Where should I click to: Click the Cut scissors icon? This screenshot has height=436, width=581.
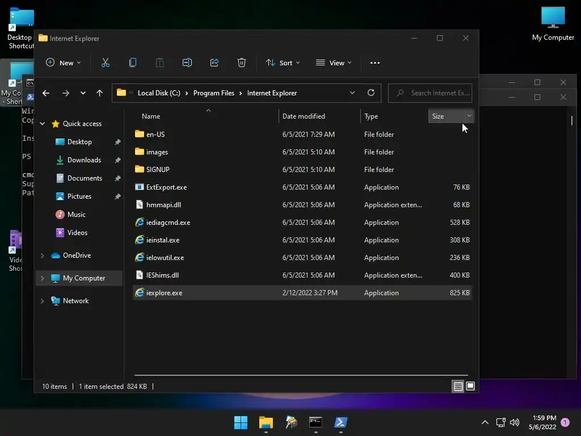(x=105, y=62)
